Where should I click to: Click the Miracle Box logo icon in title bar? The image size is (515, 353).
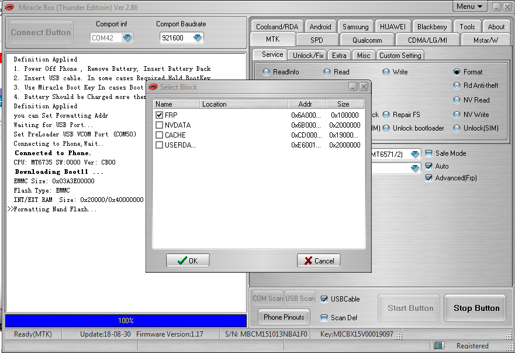coord(9,7)
